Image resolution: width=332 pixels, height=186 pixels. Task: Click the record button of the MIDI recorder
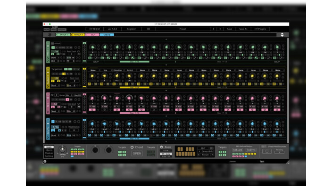click(x=267, y=151)
